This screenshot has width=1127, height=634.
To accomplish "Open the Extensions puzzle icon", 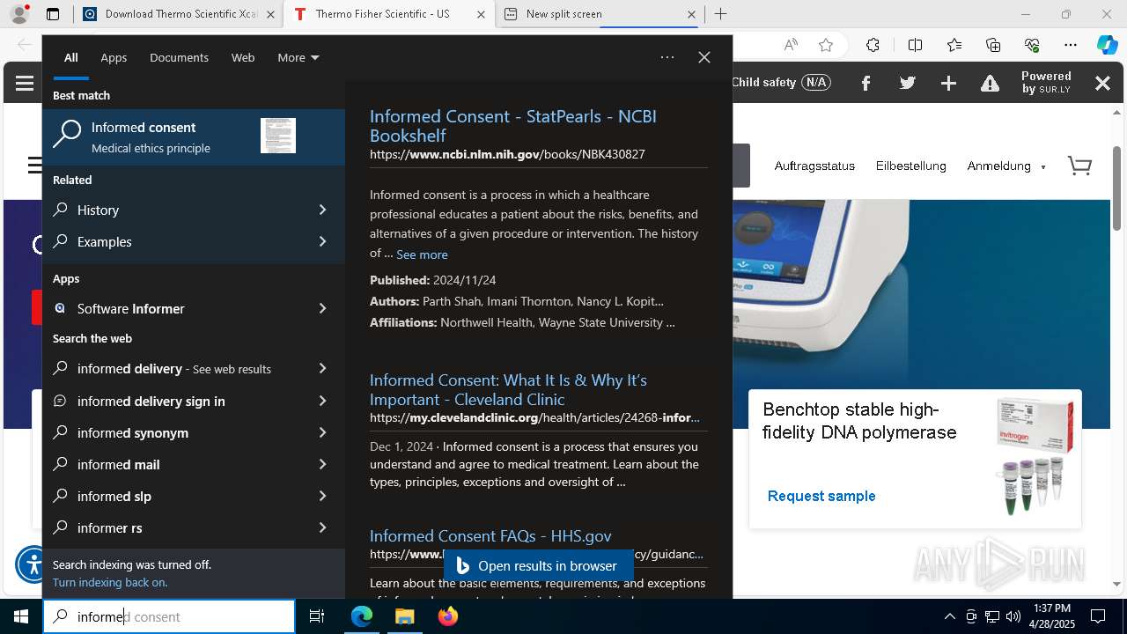I will click(x=873, y=45).
